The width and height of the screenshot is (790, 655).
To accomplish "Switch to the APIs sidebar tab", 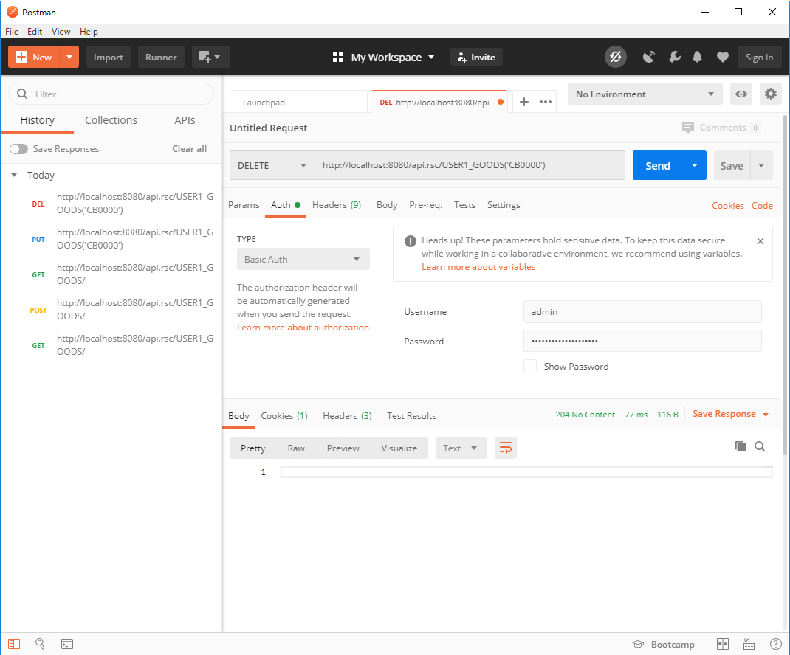I will (x=185, y=120).
